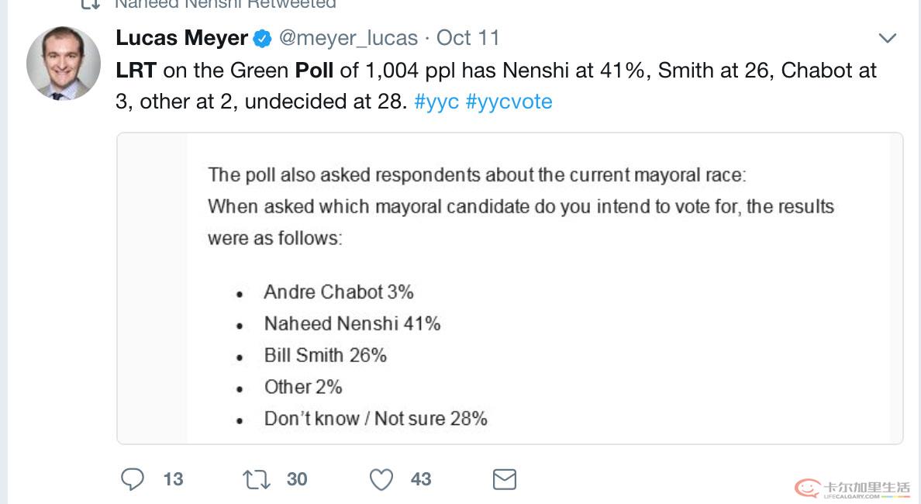Click the Oct 11 timestamp
The image size is (921, 504).
pyautogui.click(x=468, y=37)
